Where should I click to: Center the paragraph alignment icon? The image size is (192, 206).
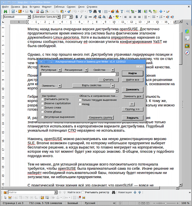[x=130, y=17]
